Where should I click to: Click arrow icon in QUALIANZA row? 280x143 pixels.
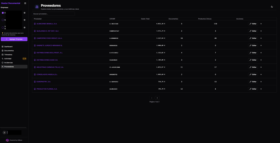[x=261, y=31]
